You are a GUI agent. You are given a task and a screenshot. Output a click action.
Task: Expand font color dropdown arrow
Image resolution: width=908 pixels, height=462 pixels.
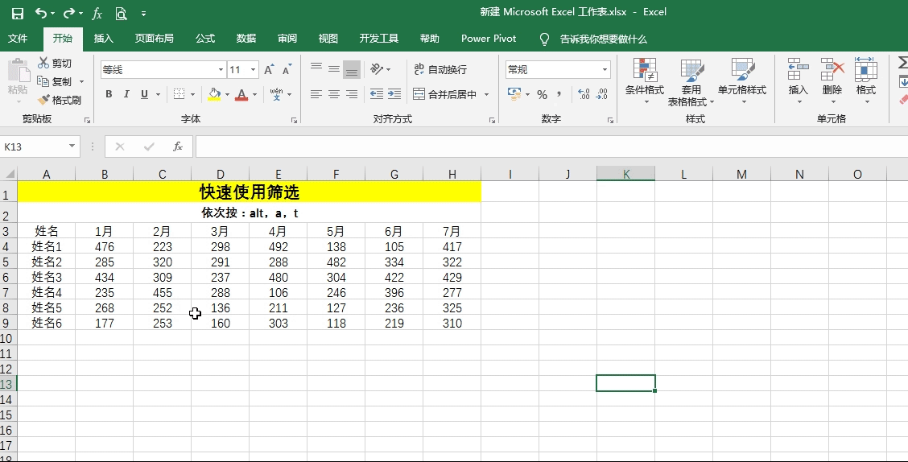click(x=255, y=94)
